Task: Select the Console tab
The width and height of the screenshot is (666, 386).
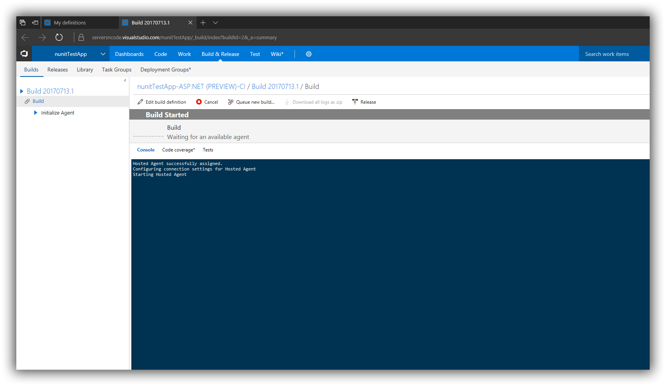Action: click(x=146, y=150)
